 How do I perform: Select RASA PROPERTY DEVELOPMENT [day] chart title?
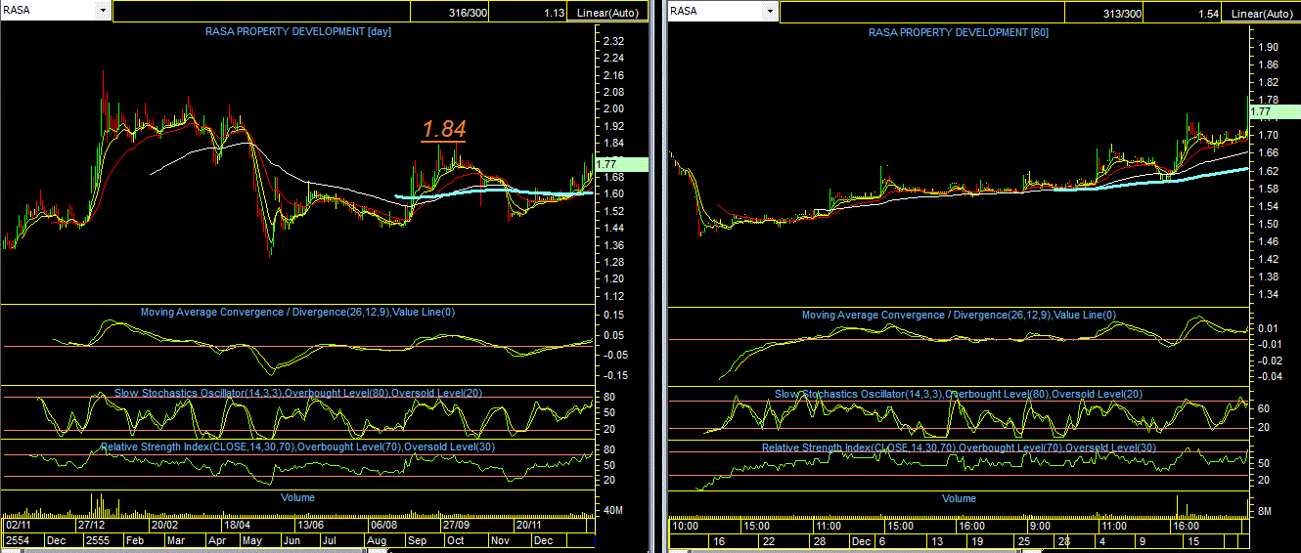pyautogui.click(x=298, y=31)
